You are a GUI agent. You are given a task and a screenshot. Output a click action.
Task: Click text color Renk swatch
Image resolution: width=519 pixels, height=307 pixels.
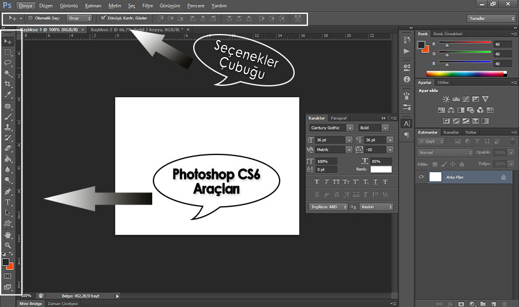[x=381, y=169]
